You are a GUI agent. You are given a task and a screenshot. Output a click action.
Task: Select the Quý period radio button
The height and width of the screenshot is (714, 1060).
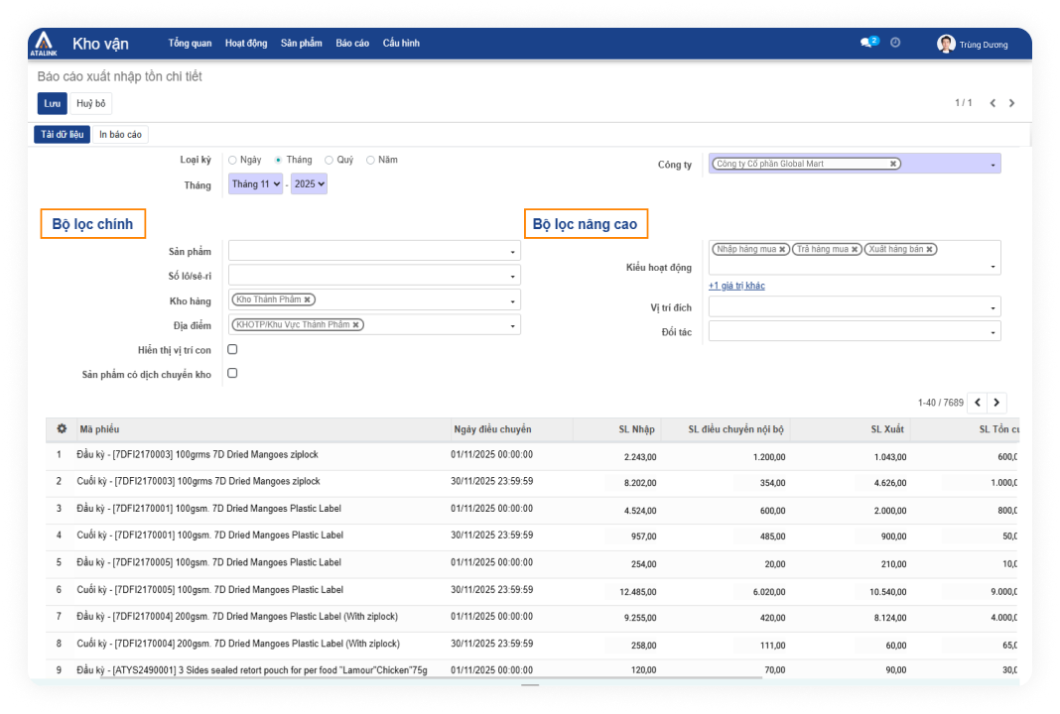coord(329,160)
